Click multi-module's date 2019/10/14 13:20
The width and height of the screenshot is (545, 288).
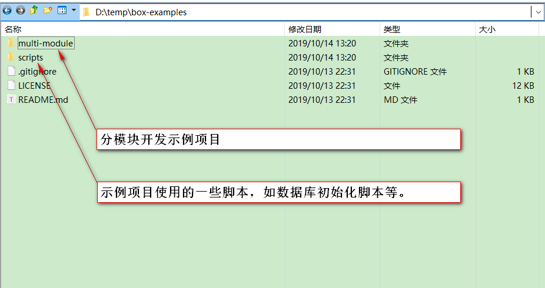(322, 43)
